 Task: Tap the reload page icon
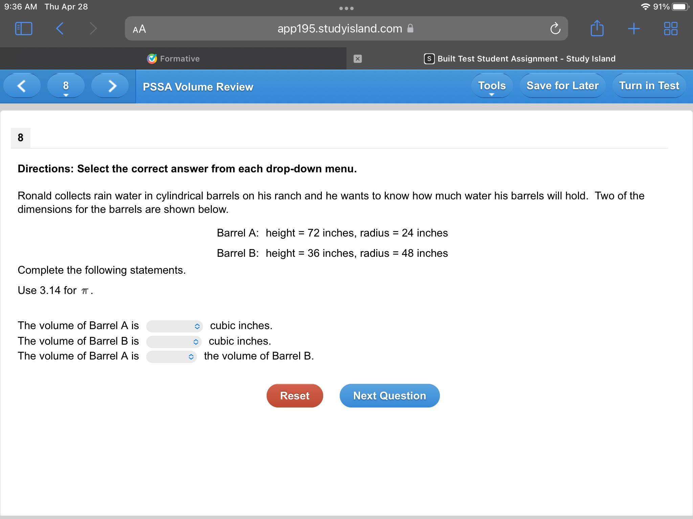[555, 29]
